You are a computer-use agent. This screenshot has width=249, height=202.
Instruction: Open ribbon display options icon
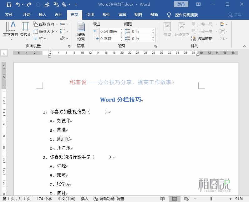point(198,4)
